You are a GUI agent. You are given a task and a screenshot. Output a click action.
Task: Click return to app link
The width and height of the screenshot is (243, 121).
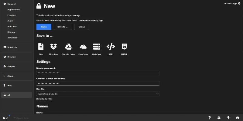tap(232, 3)
